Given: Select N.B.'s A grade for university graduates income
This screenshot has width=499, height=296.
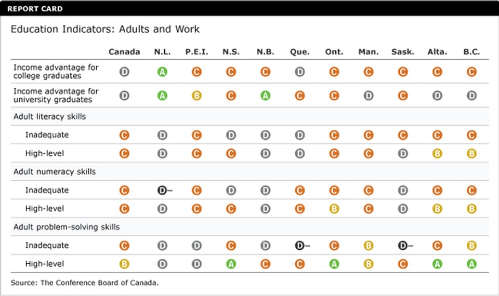Looking at the screenshot, I should pos(265,96).
